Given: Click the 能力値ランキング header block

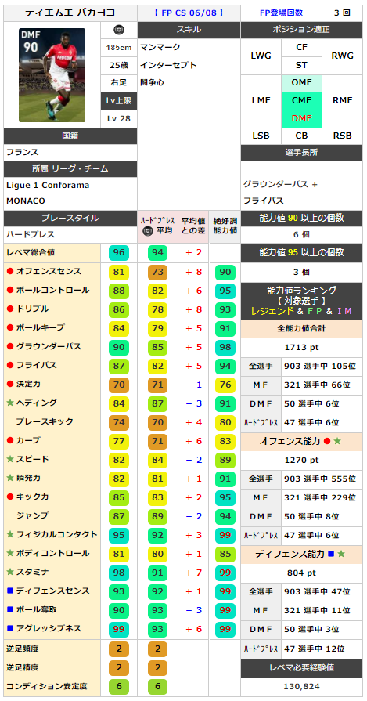Looking at the screenshot, I should click(301, 301).
